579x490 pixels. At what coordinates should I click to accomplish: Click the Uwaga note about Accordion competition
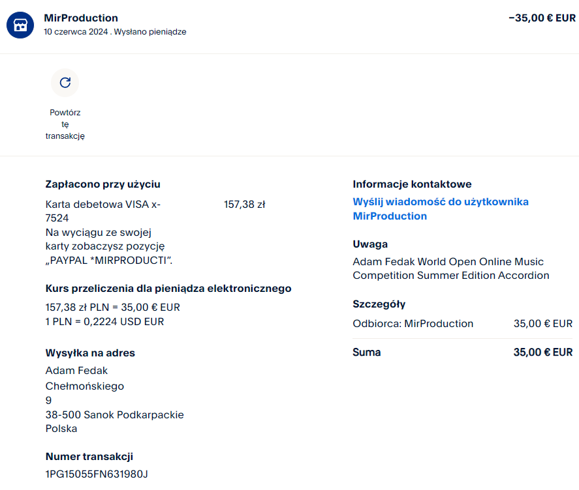[x=450, y=268]
